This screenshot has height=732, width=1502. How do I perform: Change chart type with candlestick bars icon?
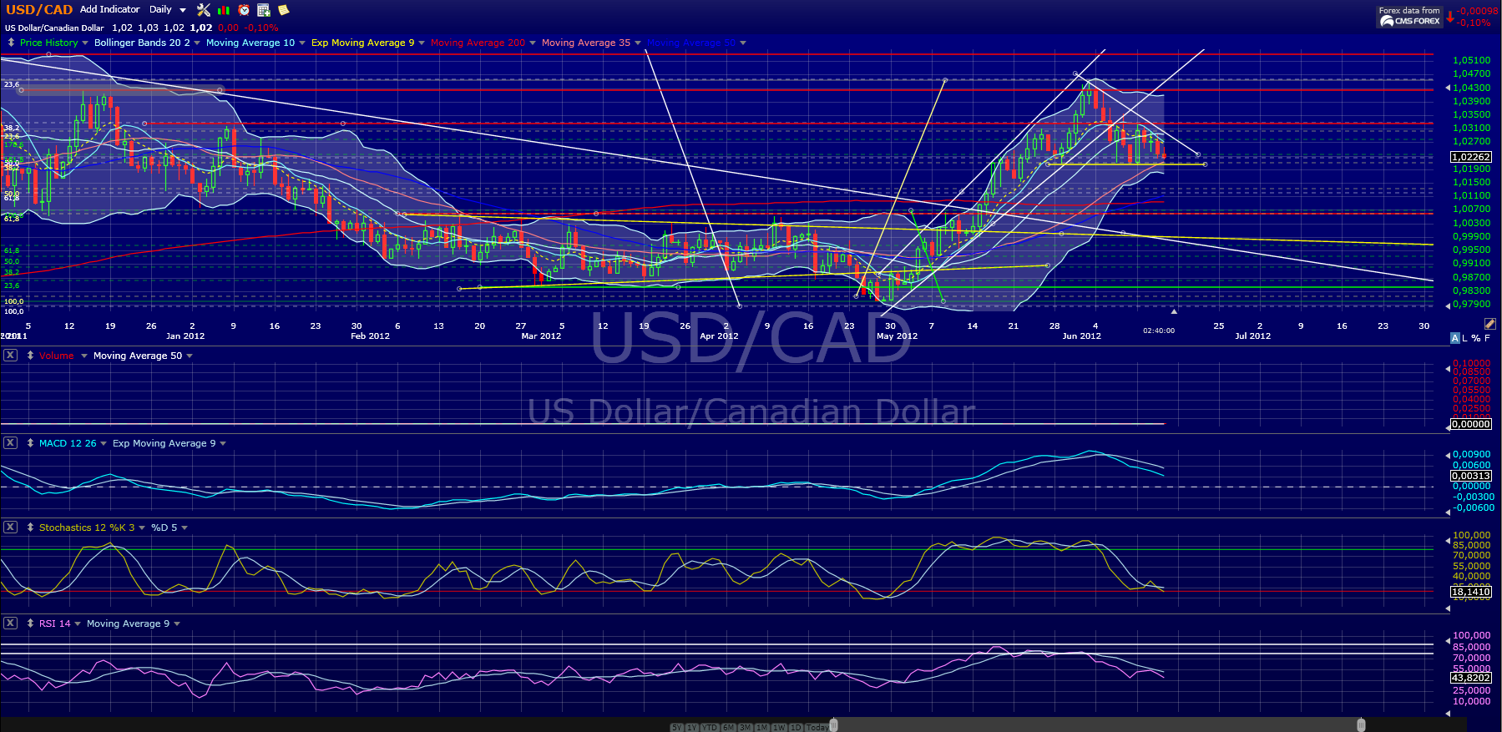click(223, 10)
